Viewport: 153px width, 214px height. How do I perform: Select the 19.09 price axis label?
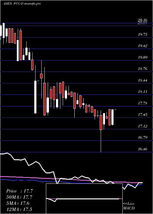tap(143, 57)
